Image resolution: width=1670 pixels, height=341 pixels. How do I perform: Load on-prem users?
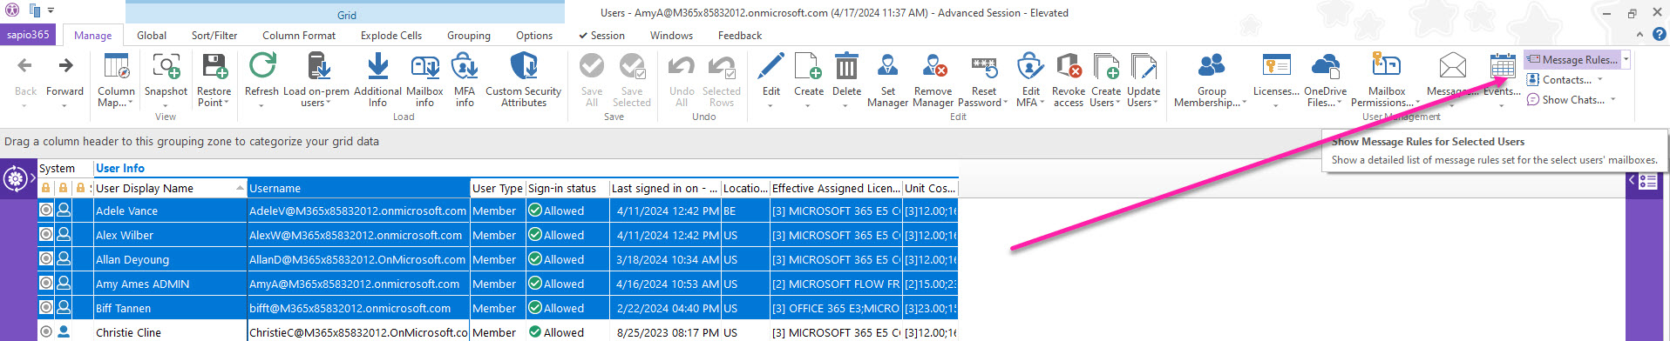(316, 79)
